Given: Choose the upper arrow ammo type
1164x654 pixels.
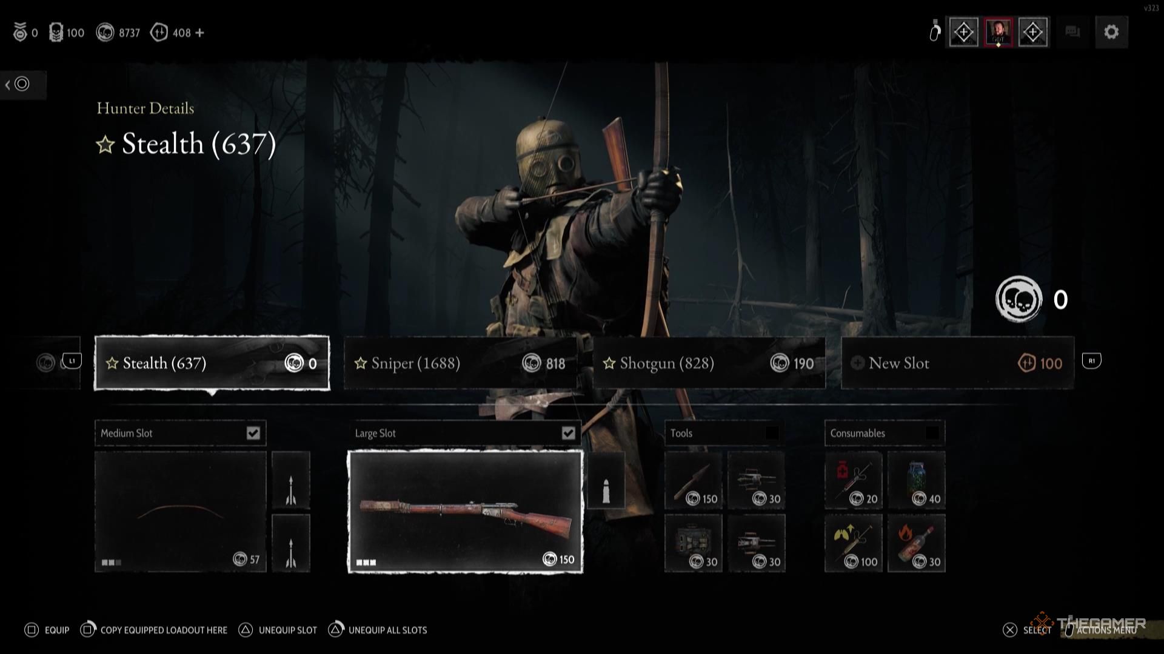Looking at the screenshot, I should [291, 480].
